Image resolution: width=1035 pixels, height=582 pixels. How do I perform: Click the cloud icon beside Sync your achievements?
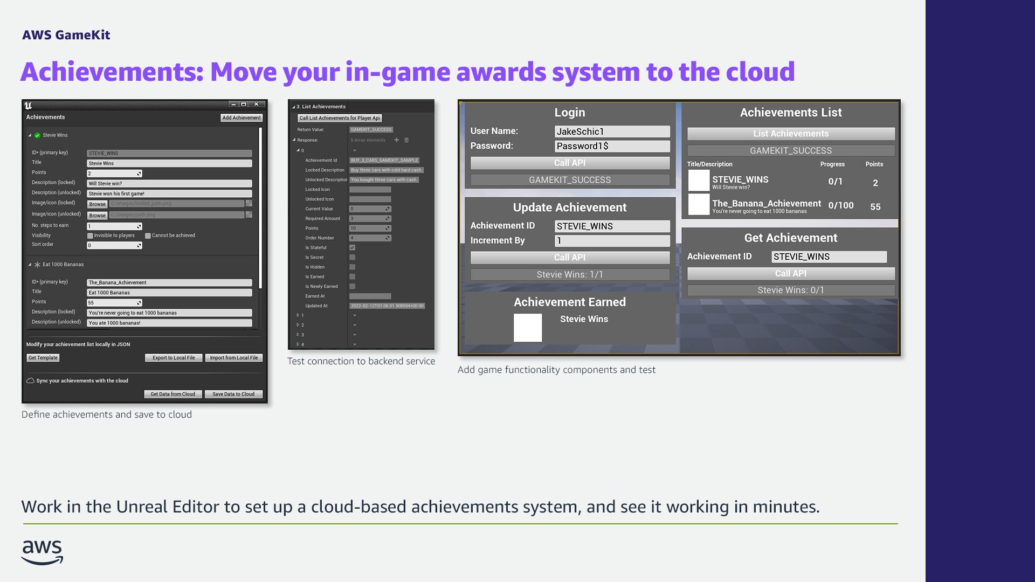[x=30, y=380]
